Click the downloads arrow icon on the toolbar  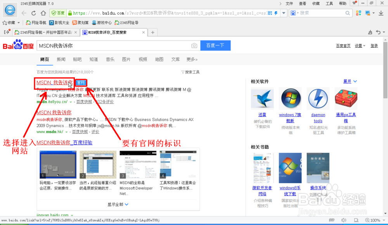tap(381, 12)
